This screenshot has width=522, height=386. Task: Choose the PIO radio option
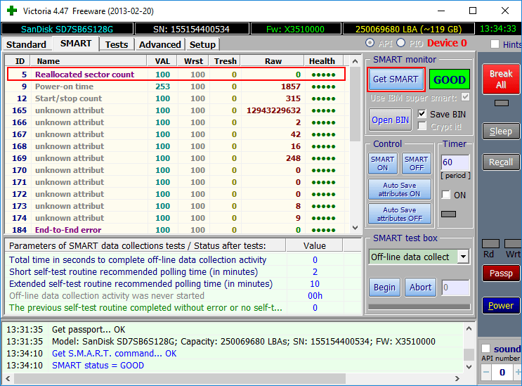pos(401,43)
